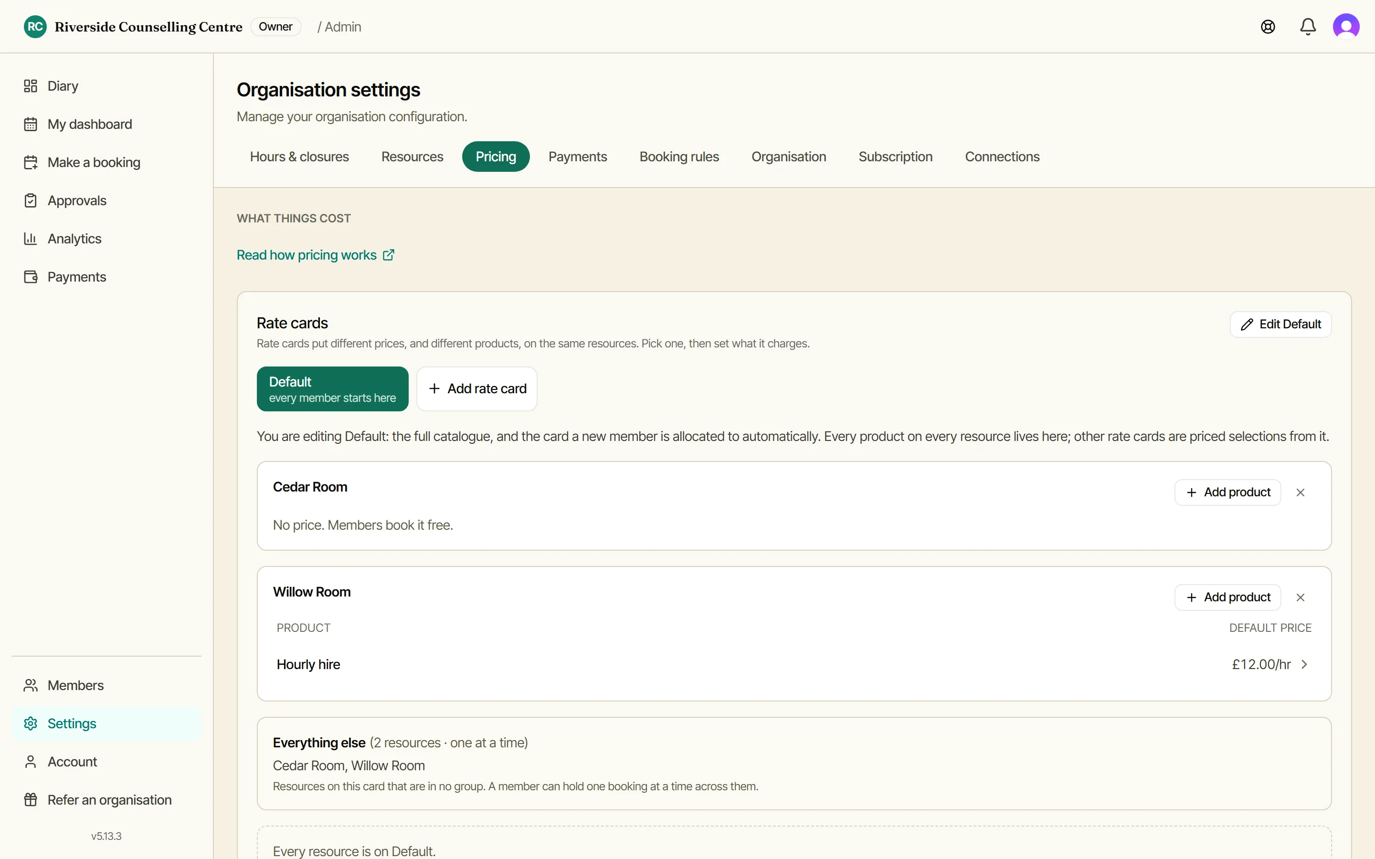Image resolution: width=1375 pixels, height=859 pixels.
Task: Open the notifications bell
Action: point(1308,27)
